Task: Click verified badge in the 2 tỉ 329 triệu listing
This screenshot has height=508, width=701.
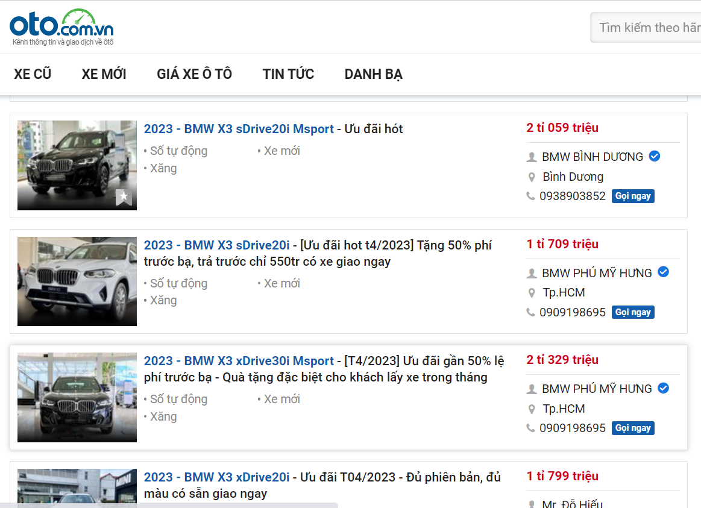Action: pos(663,388)
